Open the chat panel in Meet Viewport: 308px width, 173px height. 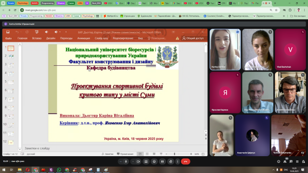point(291,161)
